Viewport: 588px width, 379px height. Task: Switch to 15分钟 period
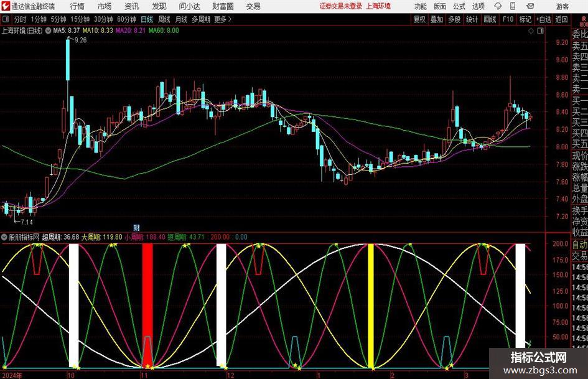pyautogui.click(x=80, y=19)
